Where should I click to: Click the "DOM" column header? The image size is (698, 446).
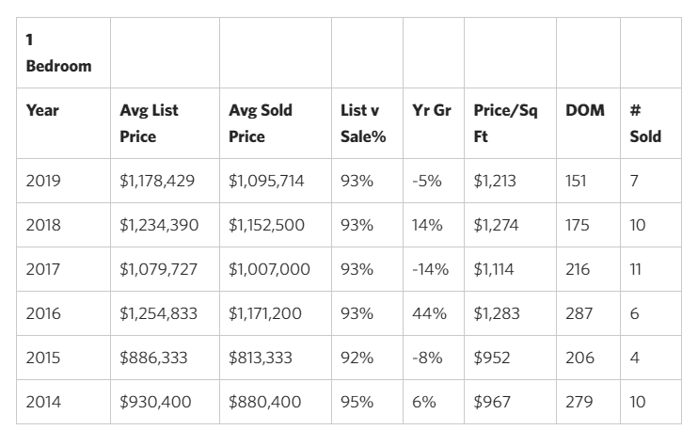tap(585, 111)
